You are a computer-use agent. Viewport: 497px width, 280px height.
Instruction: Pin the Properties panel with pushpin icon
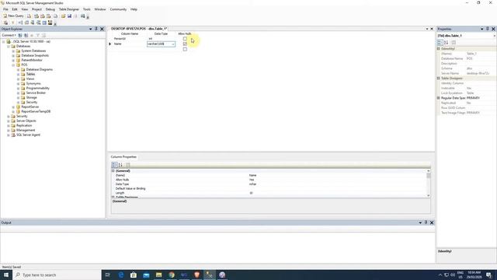488,29
